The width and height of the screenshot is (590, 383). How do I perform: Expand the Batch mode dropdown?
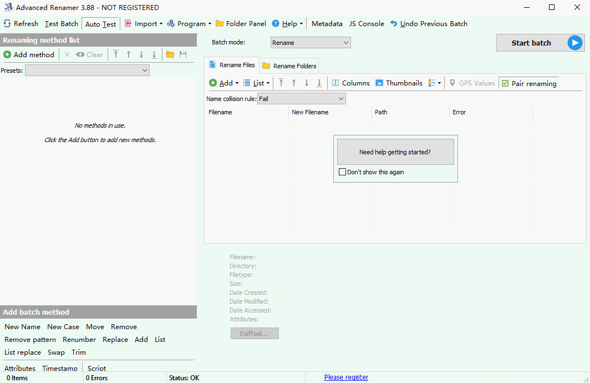coord(311,43)
